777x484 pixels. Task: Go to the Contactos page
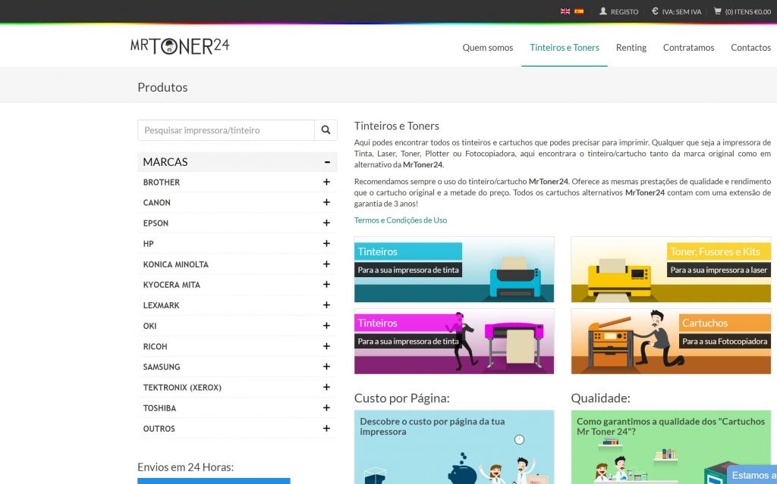coord(750,47)
